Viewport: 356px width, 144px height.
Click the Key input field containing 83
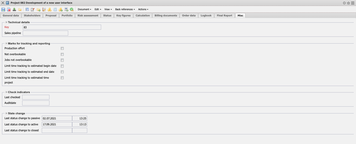62,27
